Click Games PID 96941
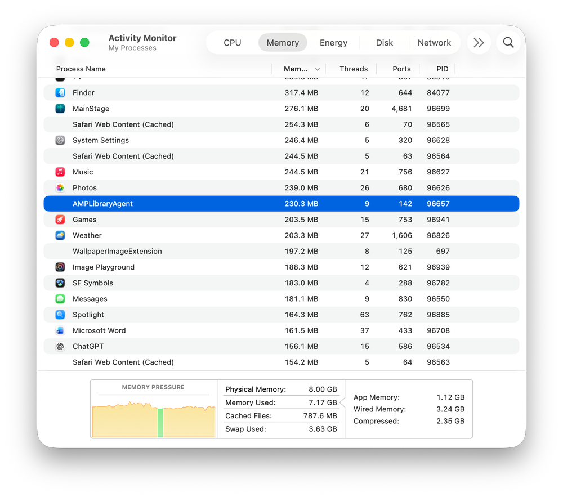The height and width of the screenshot is (497, 563). 438,220
